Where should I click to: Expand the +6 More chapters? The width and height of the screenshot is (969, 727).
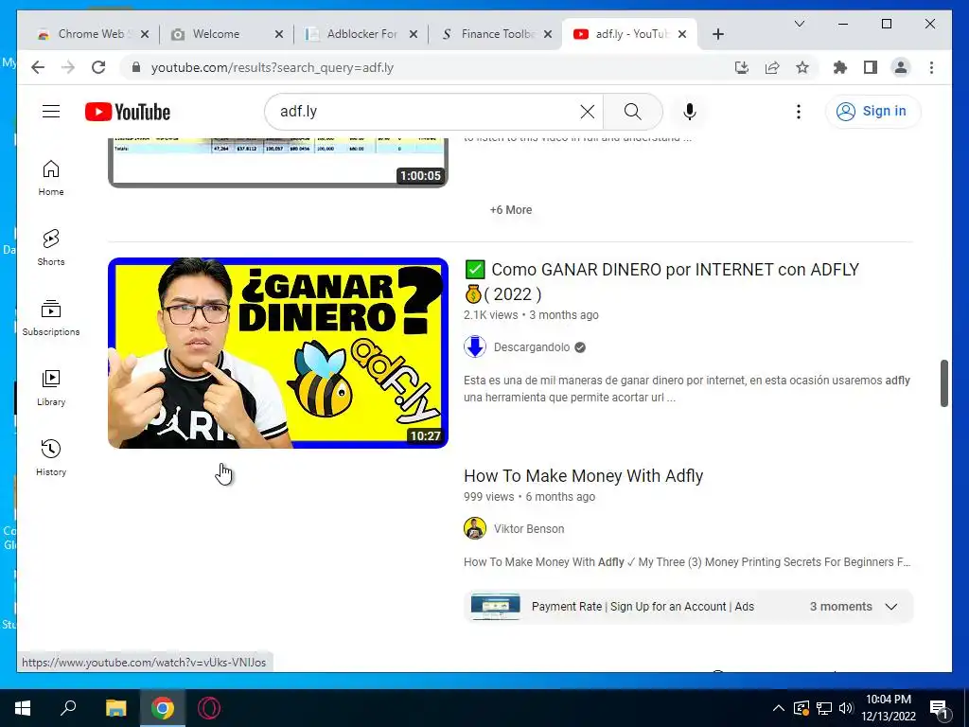coord(510,209)
